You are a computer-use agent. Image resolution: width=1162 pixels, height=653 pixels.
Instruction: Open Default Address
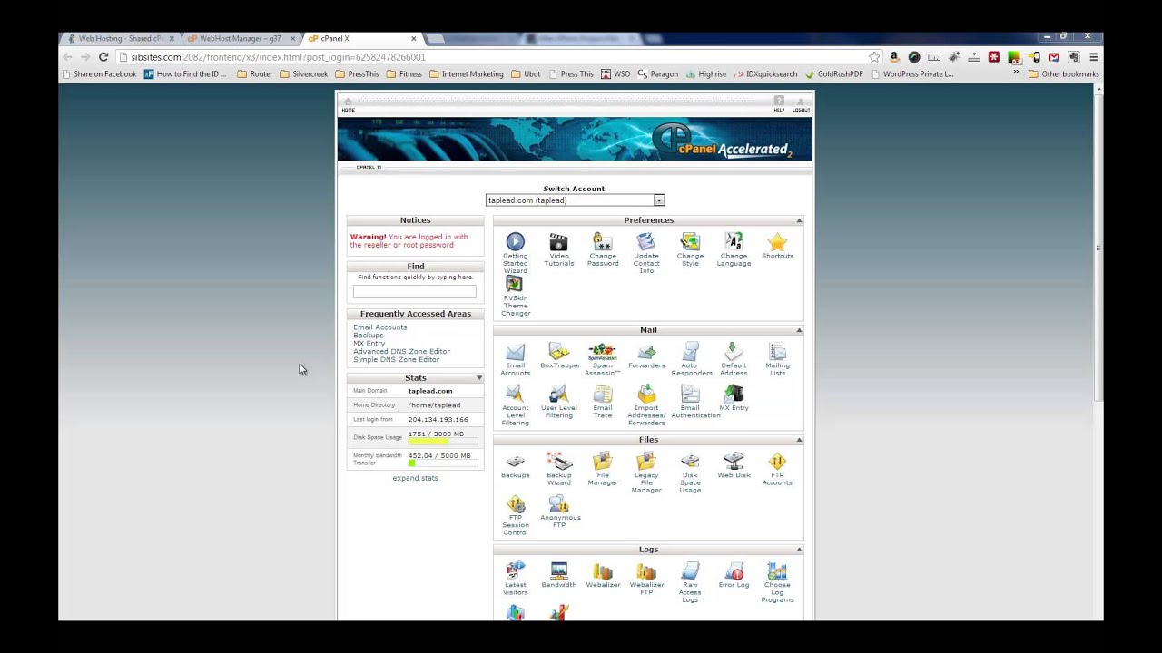click(x=734, y=352)
